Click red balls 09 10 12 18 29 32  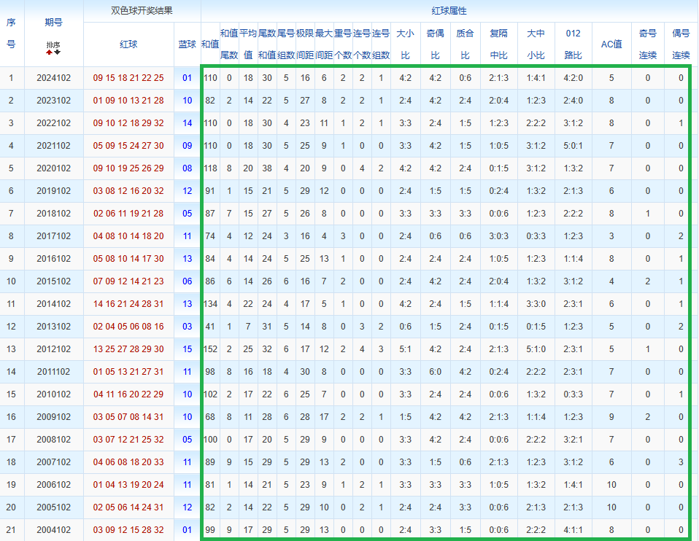click(x=128, y=123)
